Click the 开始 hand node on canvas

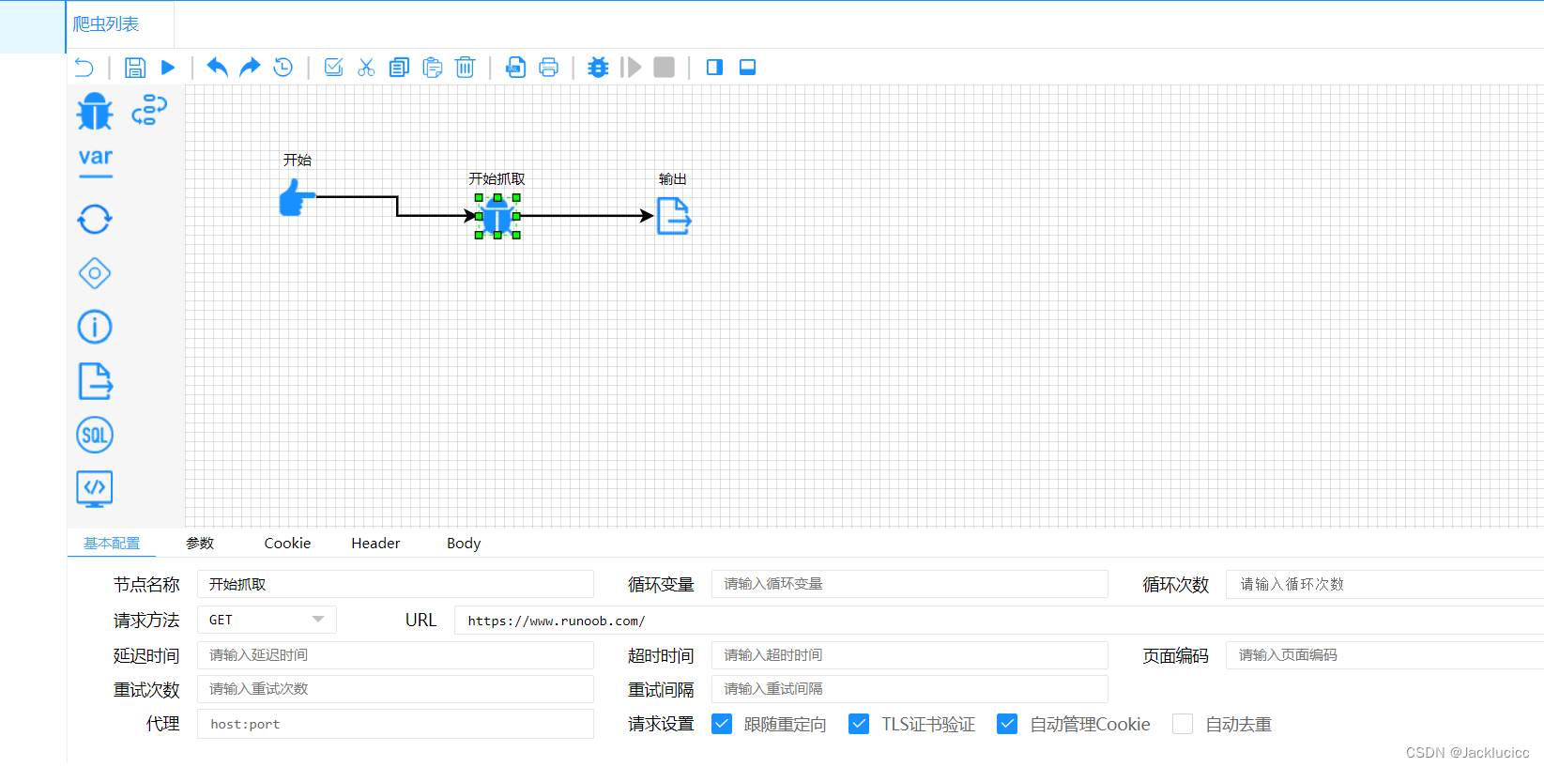[297, 197]
